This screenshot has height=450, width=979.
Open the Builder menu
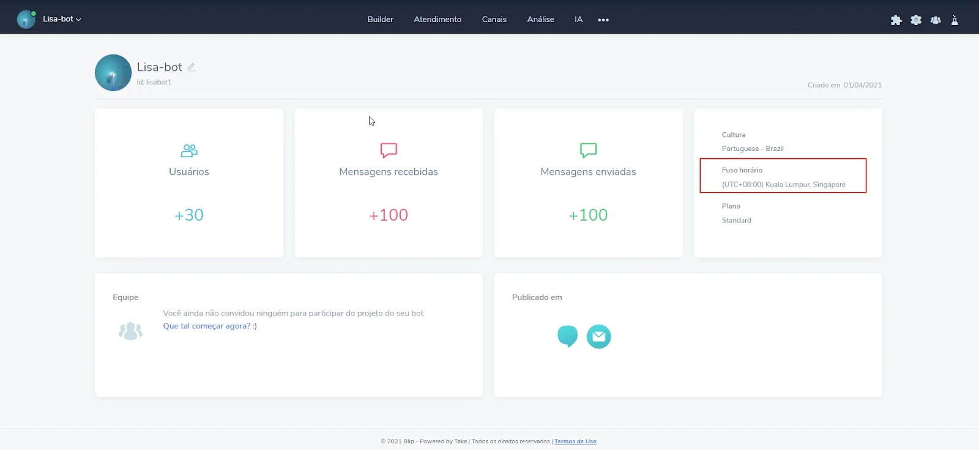380,20
